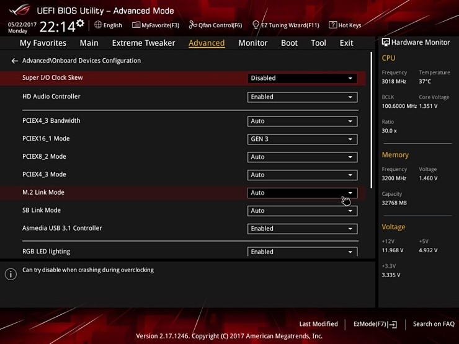Open RGB LED lighting dropdown
The width and height of the screenshot is (459, 344).
point(303,252)
